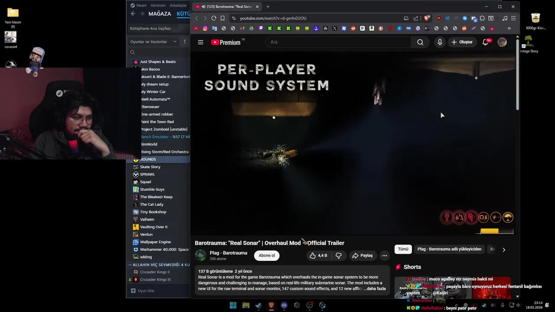This screenshot has height=312, width=555.
Task: Click the Steam library search magnifier icon
Action: coord(133,52)
